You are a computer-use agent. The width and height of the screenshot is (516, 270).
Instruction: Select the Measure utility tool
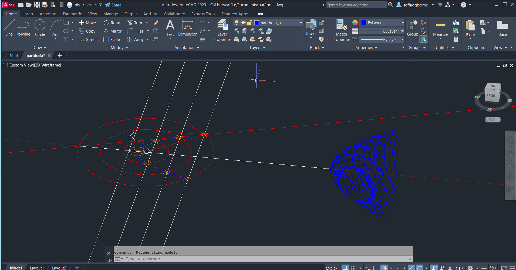click(x=440, y=28)
